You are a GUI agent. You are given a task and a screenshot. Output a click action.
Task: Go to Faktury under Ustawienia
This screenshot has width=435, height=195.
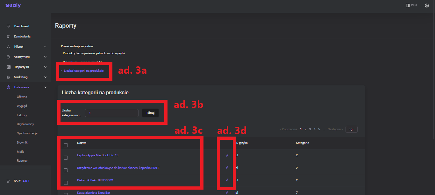[22, 115]
